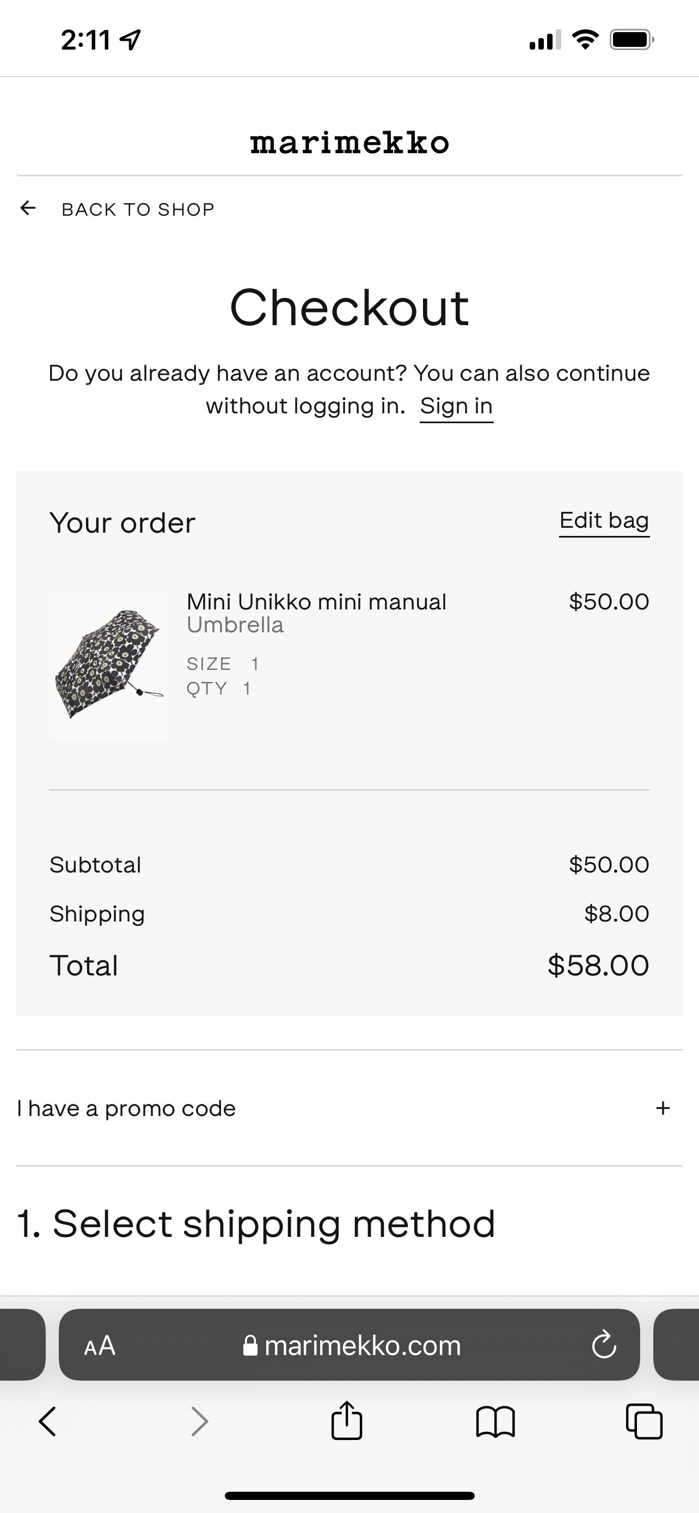Tap the marimekko logo header
Image resolution: width=699 pixels, height=1513 pixels.
pos(349,143)
